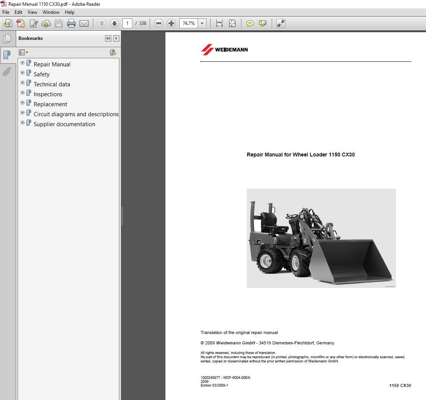Add a sticky note comment
The image size is (426, 400).
(250, 24)
